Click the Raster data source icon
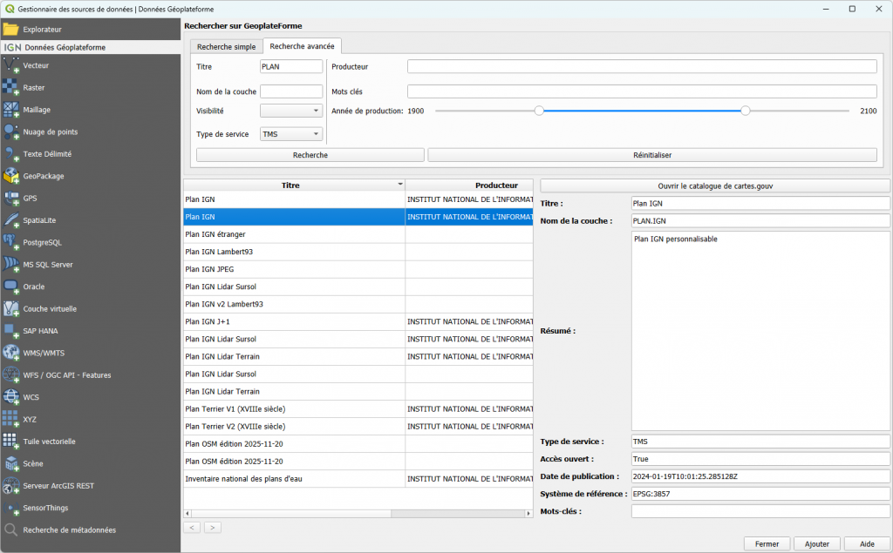This screenshot has width=893, height=553. [x=11, y=87]
